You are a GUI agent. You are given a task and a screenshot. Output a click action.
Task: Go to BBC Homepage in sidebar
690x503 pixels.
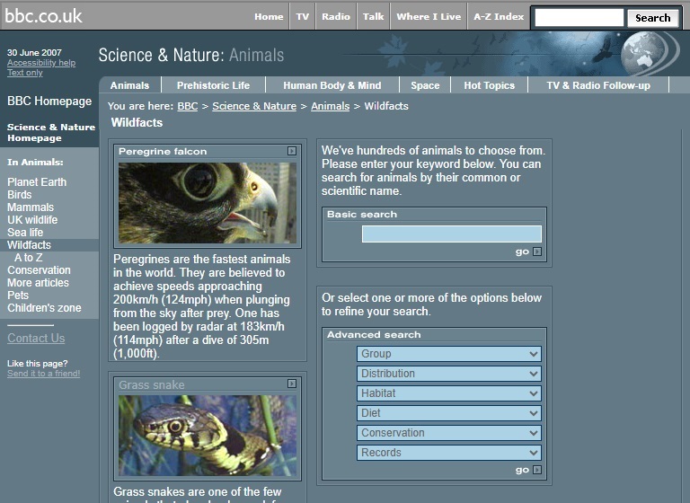pos(49,101)
